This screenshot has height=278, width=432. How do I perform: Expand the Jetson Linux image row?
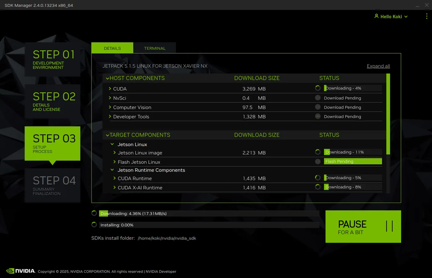click(x=115, y=153)
